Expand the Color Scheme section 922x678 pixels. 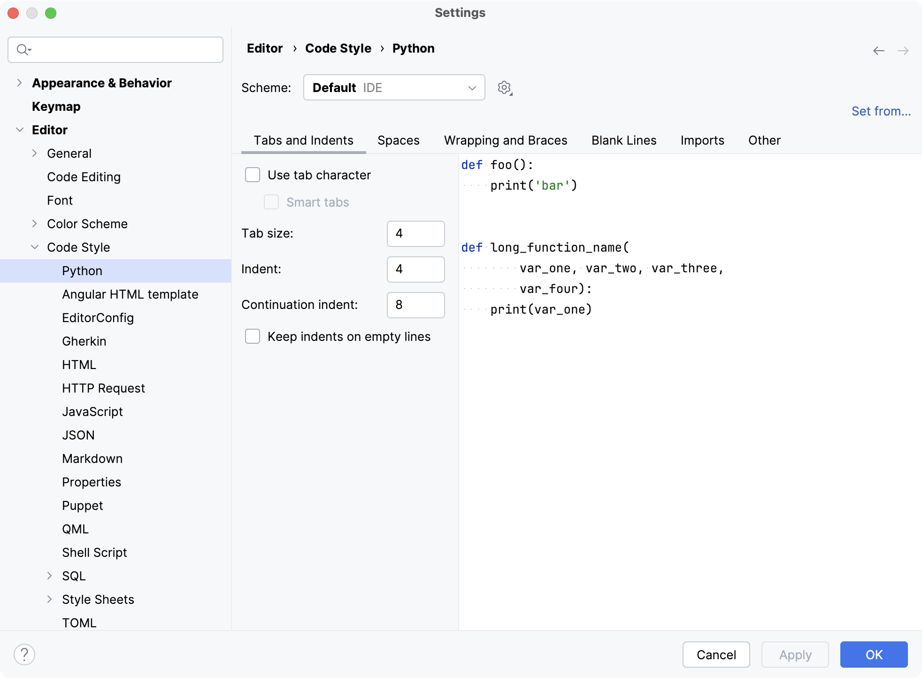(37, 223)
